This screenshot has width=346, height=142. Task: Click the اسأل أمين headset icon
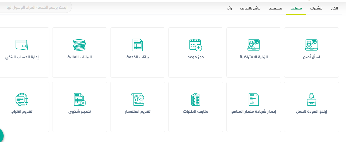[311, 45]
